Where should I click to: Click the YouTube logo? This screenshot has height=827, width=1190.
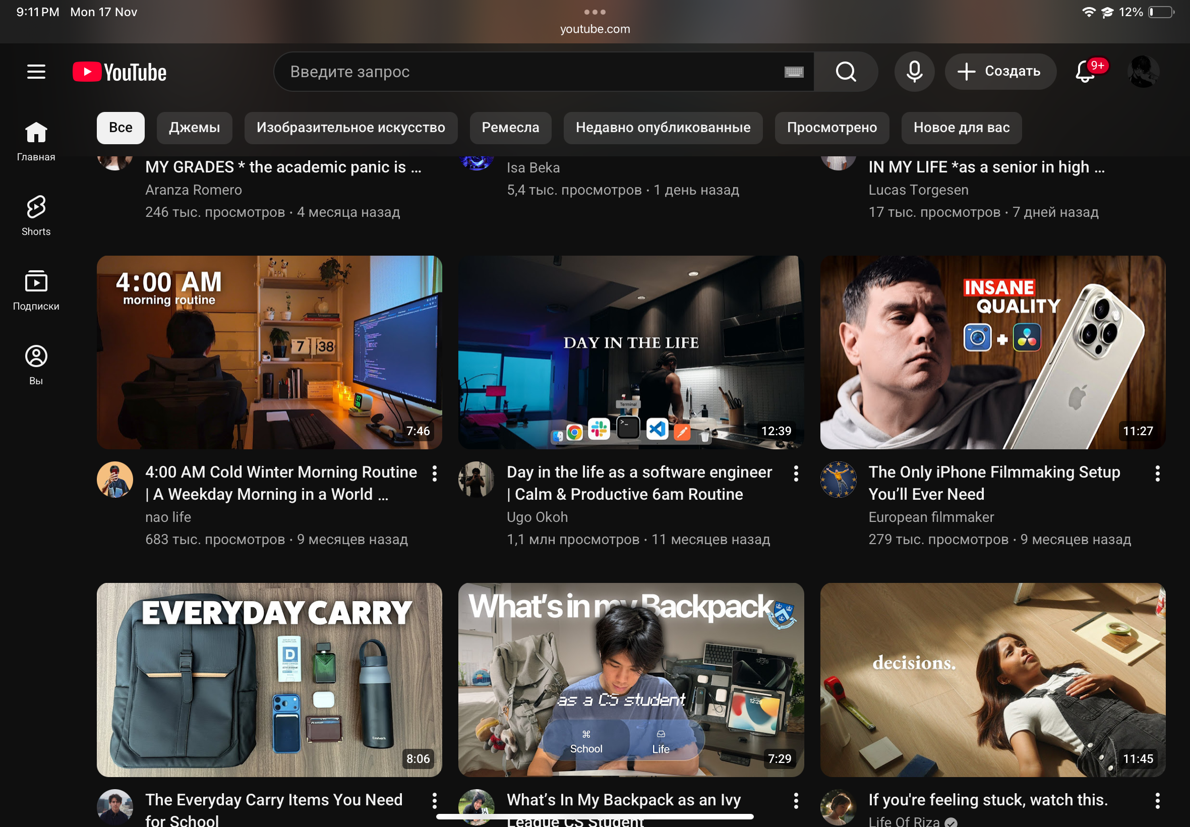[120, 72]
